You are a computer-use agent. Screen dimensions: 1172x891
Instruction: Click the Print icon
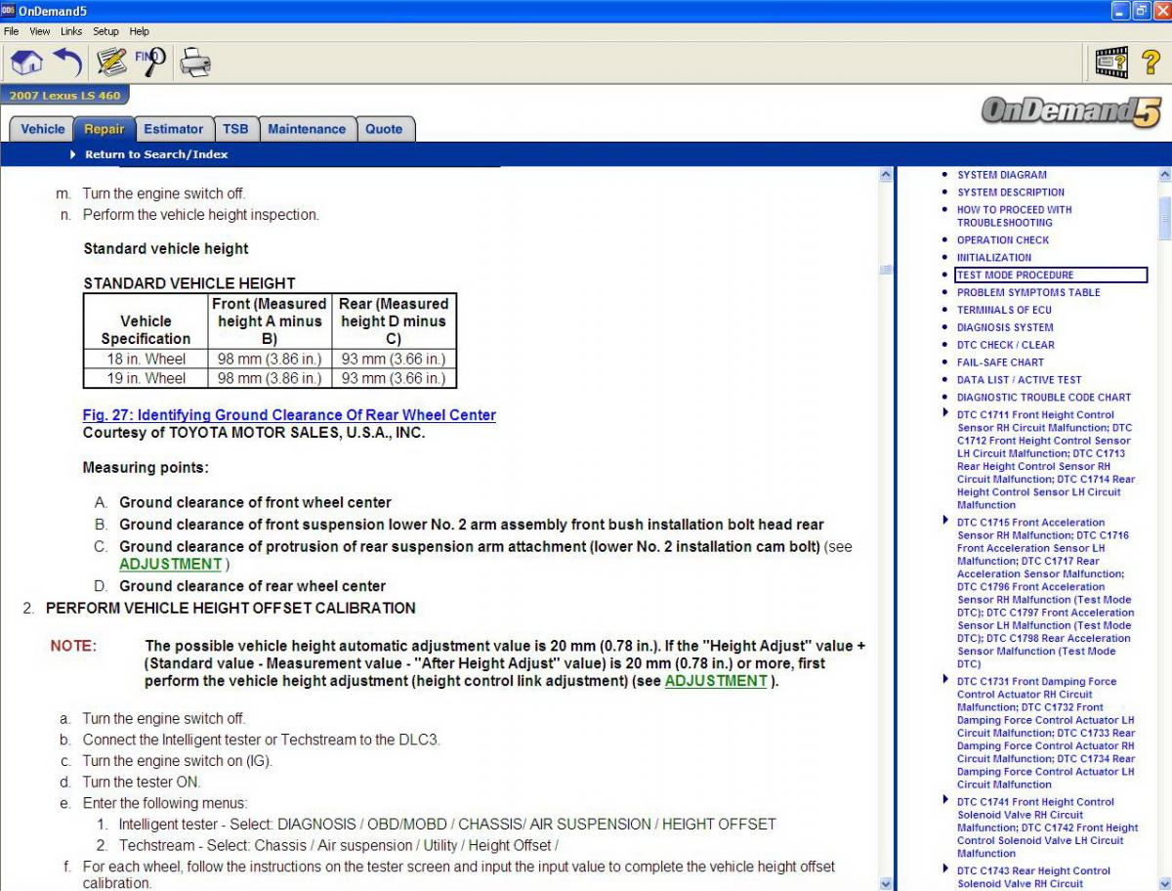195,64
